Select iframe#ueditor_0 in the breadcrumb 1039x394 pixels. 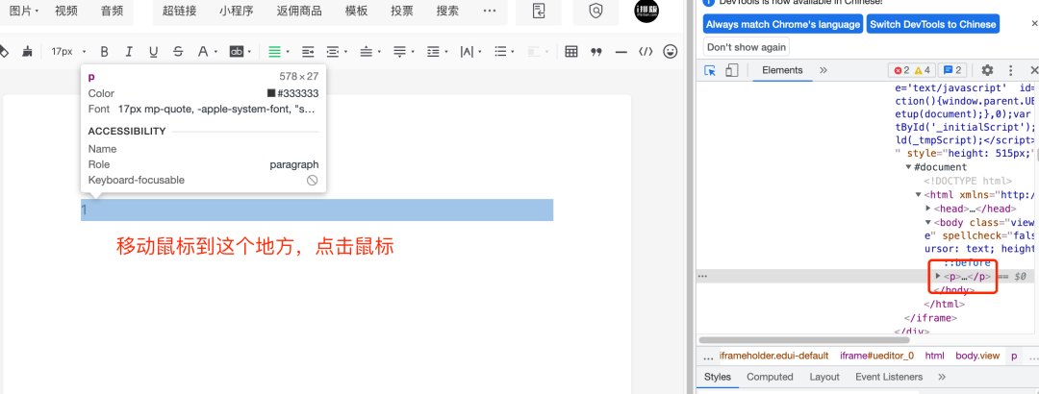click(876, 356)
